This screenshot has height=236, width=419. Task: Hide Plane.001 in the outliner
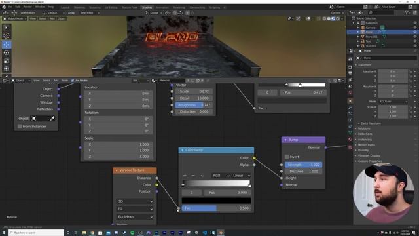click(x=415, y=37)
